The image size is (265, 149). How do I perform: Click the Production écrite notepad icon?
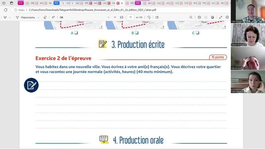(x=103, y=44)
